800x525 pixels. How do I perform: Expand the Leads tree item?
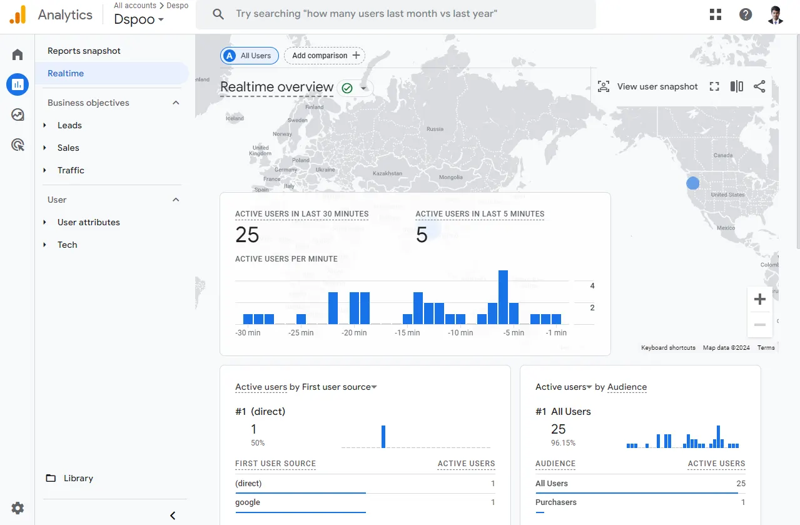pyautogui.click(x=45, y=125)
